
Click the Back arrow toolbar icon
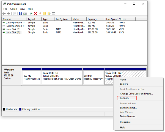(x=4, y=14)
